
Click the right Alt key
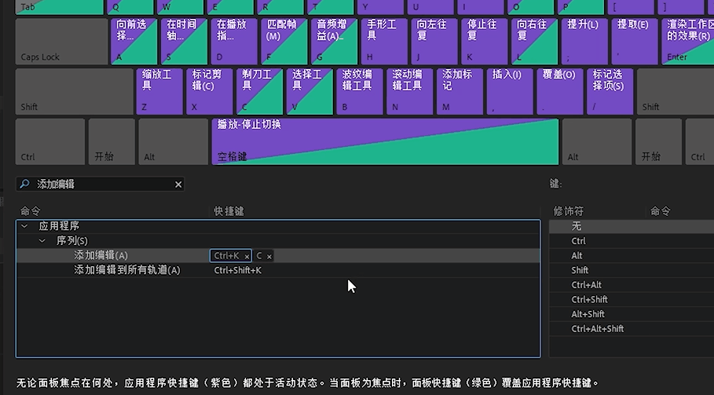point(597,141)
